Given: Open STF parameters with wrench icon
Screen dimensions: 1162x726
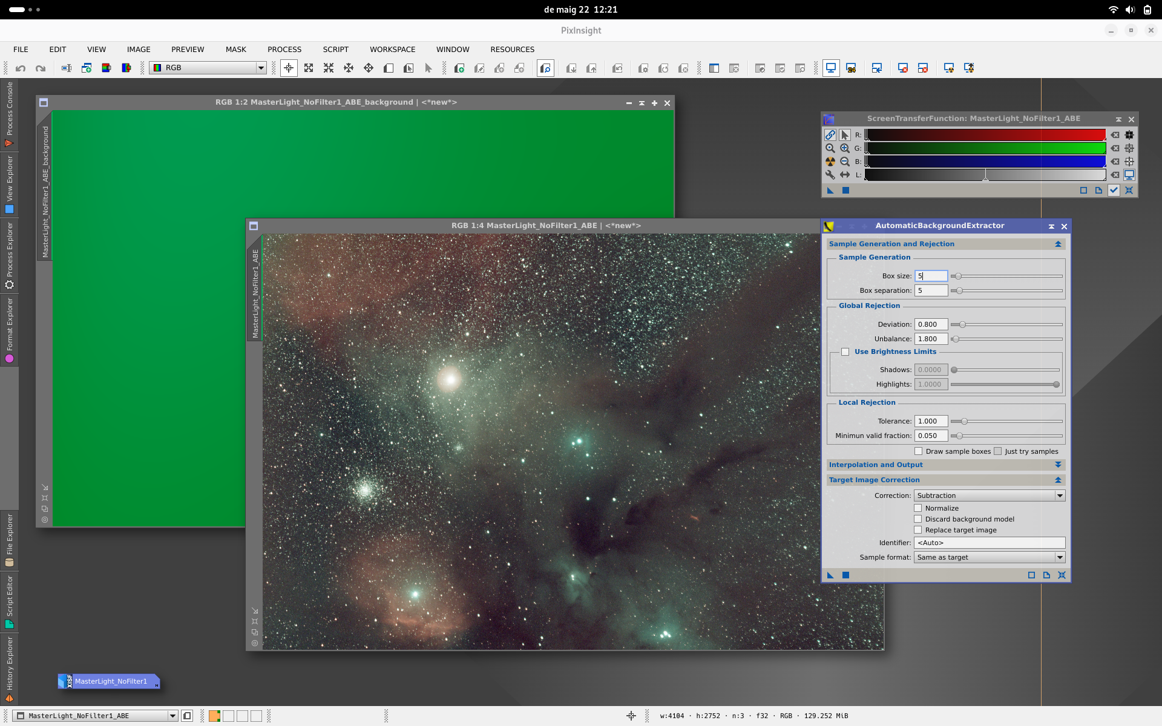Looking at the screenshot, I should [830, 175].
